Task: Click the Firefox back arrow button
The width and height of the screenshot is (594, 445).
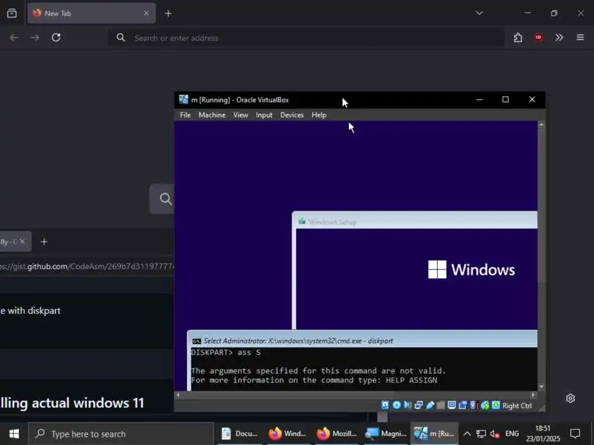Action: coord(15,38)
